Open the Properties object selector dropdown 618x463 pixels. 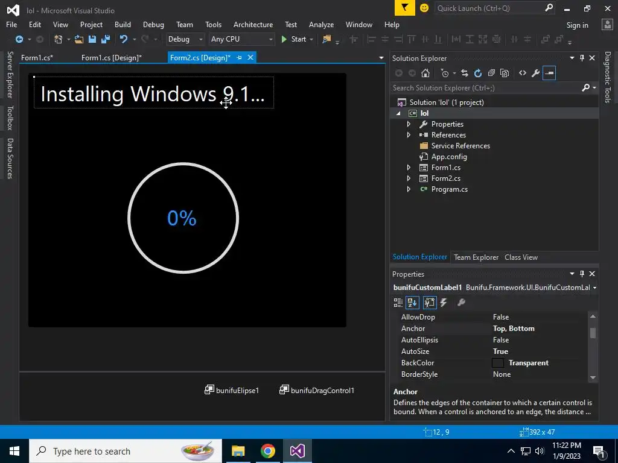coord(594,288)
